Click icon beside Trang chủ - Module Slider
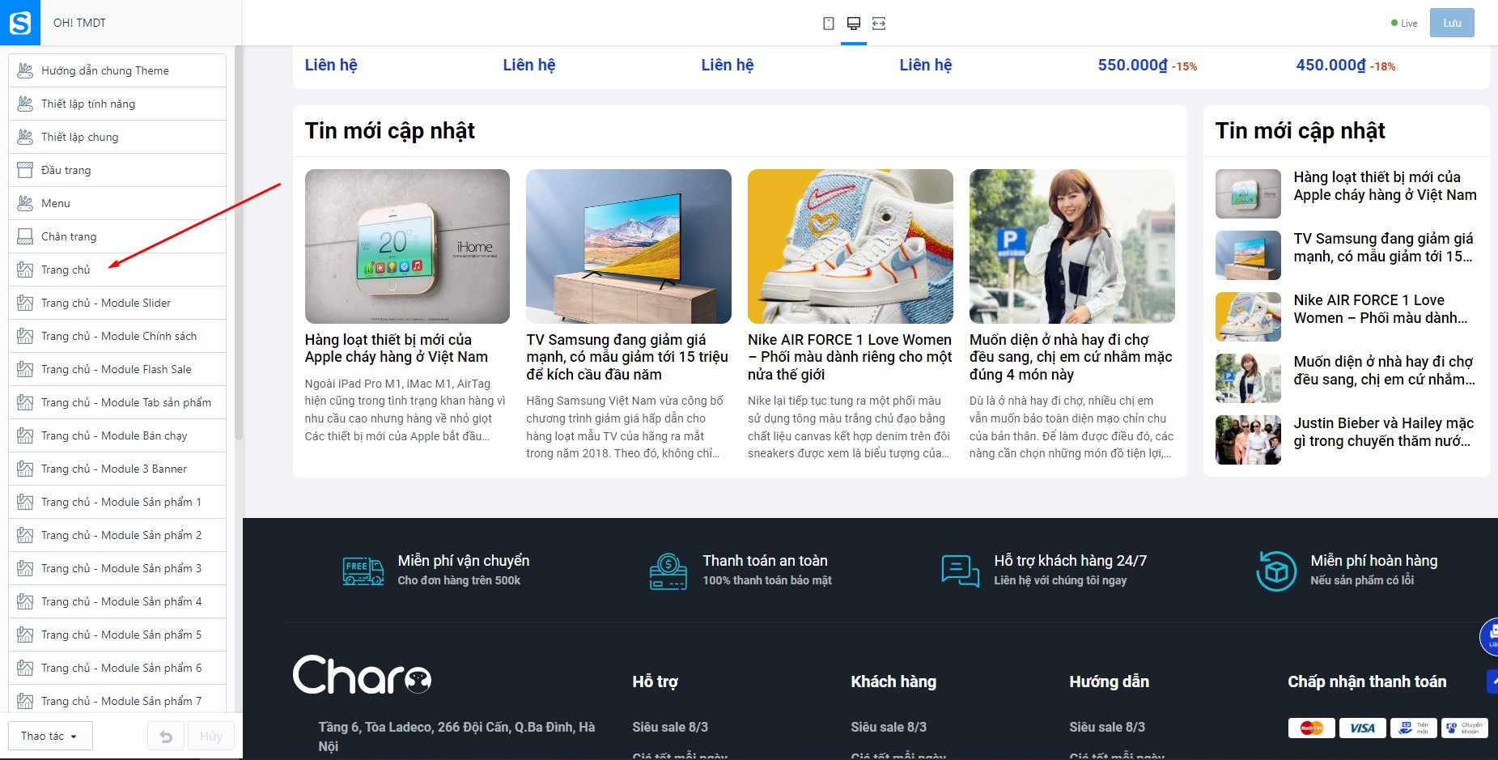The image size is (1498, 760). 25,303
